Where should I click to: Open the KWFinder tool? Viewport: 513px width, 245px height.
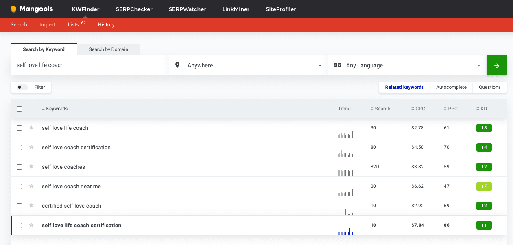tap(85, 9)
